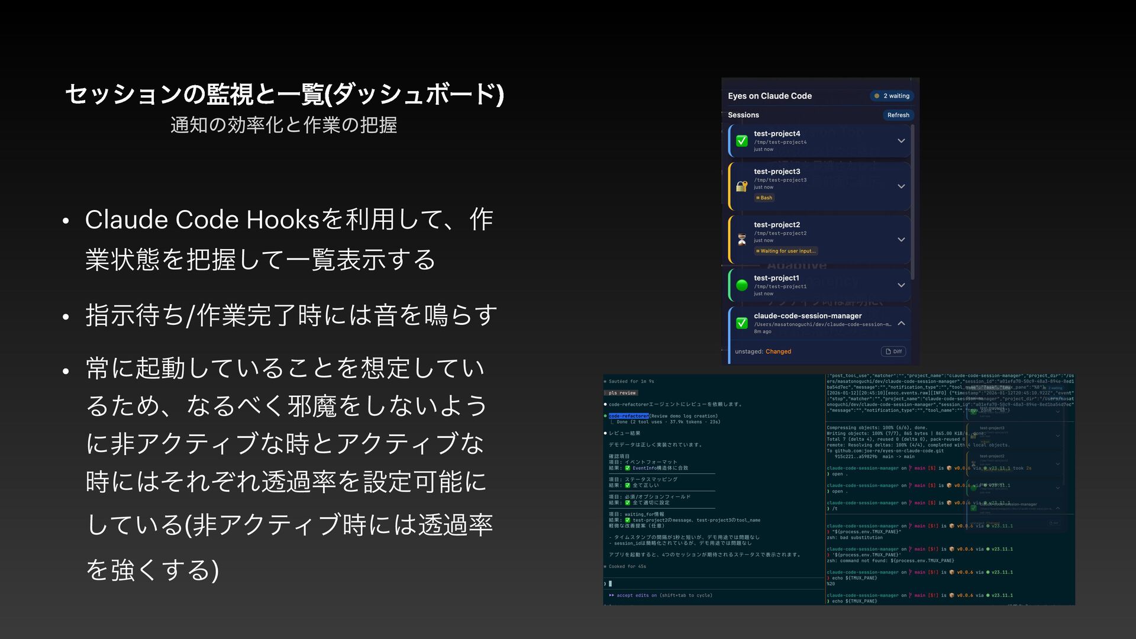
Task: Click the '2 waiting' status badge
Action: tap(892, 96)
